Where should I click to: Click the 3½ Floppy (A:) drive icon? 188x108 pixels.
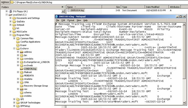point(10,11)
